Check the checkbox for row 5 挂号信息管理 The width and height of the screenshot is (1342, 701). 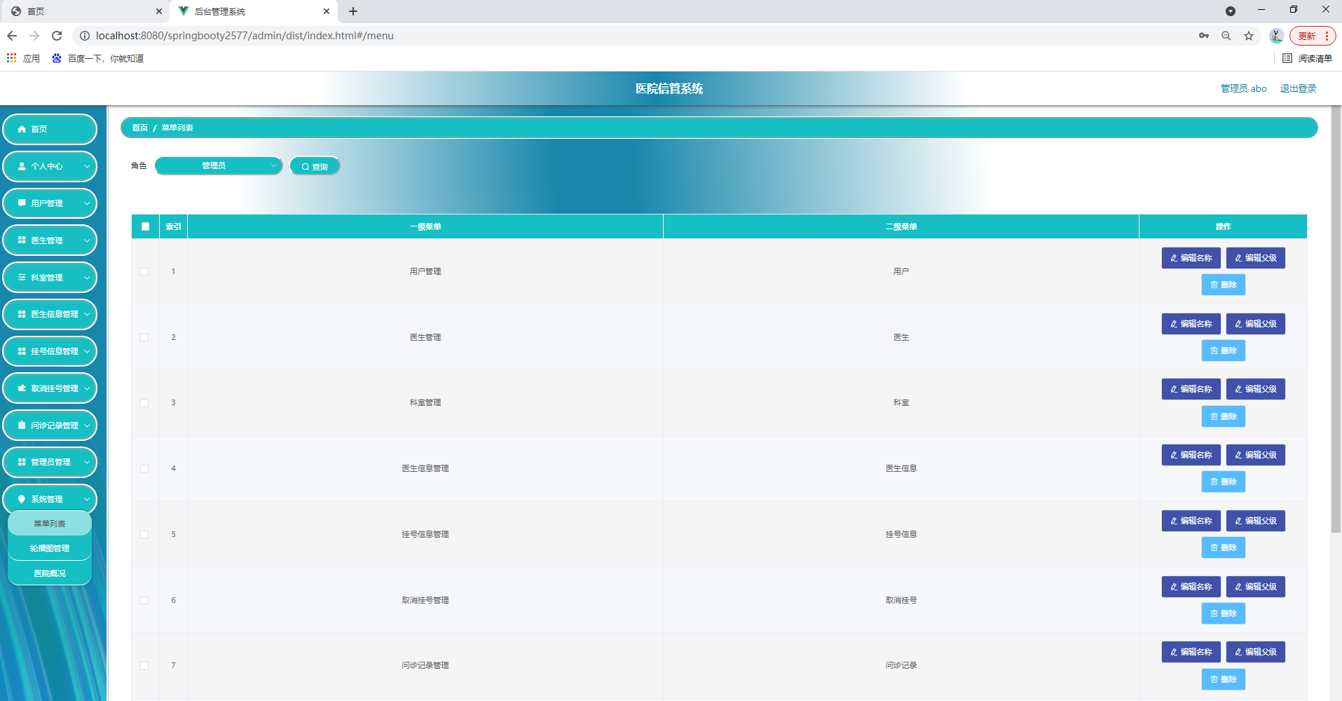144,534
